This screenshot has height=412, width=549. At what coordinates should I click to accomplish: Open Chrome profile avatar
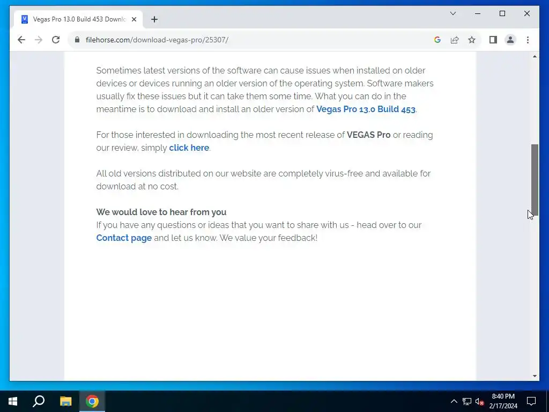(x=510, y=40)
